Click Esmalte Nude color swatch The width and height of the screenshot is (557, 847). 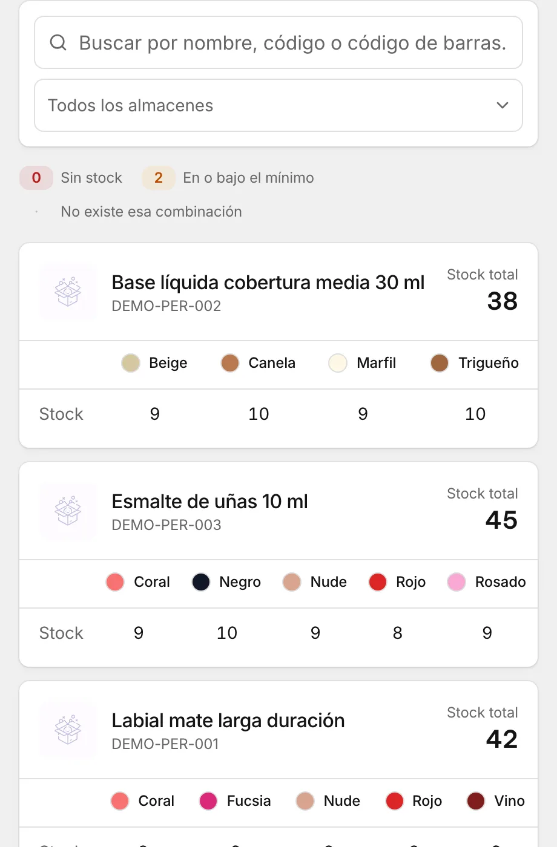[x=292, y=582]
